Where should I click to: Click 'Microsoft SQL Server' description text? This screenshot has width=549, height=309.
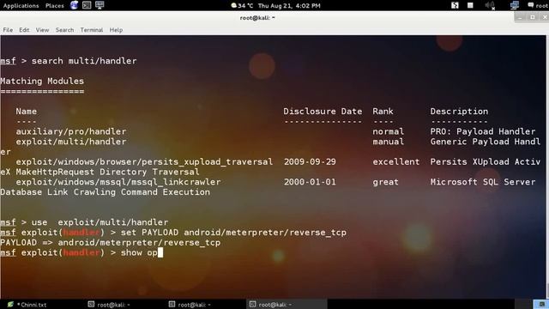[483, 182]
